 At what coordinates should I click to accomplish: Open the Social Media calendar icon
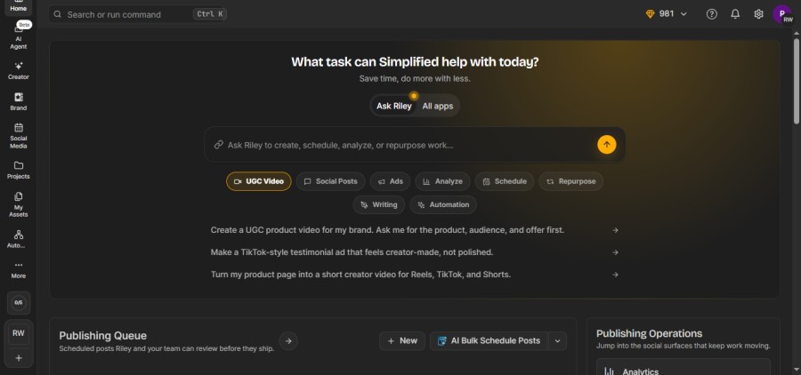[x=19, y=136]
